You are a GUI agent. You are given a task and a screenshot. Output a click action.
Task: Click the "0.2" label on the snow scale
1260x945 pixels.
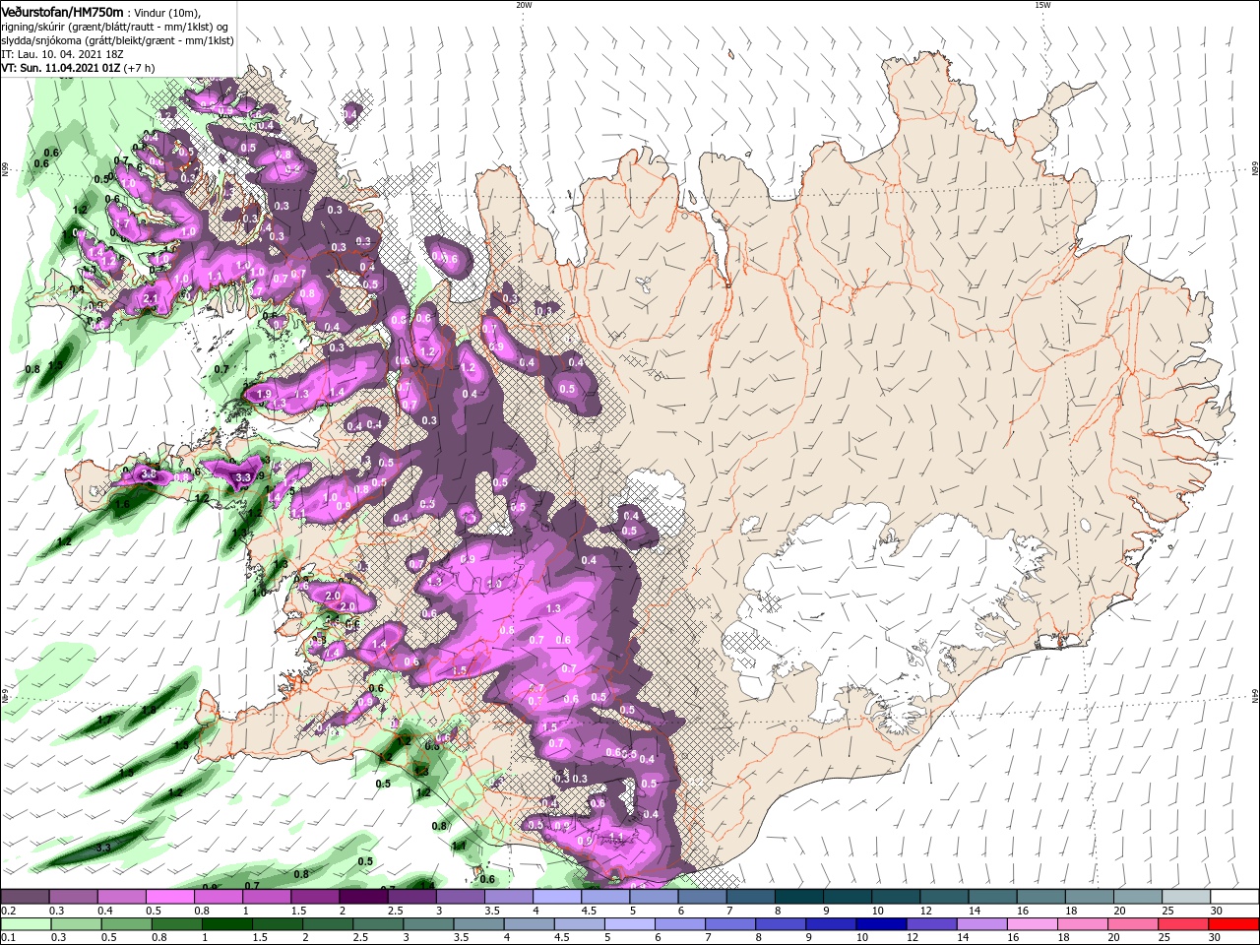tap(7, 911)
